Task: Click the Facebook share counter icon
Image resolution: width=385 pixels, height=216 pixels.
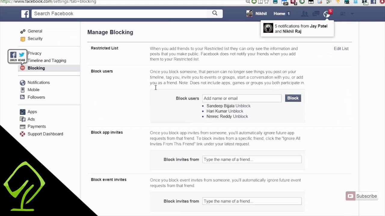Action: click(13, 55)
